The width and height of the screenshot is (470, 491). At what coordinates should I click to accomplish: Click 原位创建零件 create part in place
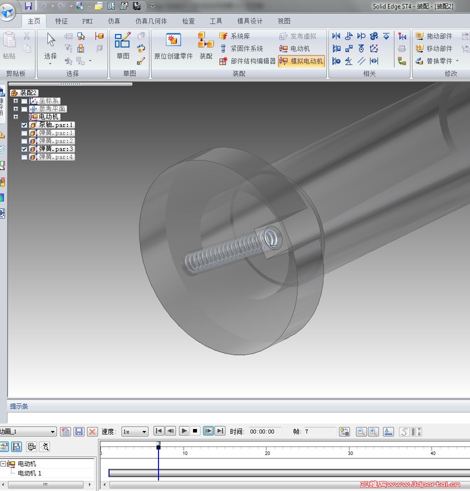(173, 45)
